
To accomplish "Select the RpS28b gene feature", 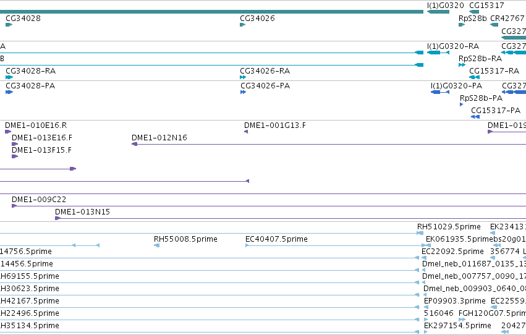I will pos(472,18).
